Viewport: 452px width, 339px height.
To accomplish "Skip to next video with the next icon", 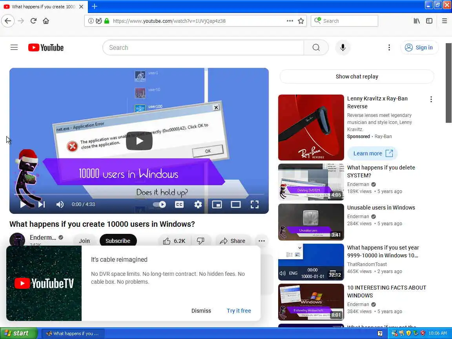I will [x=42, y=204].
